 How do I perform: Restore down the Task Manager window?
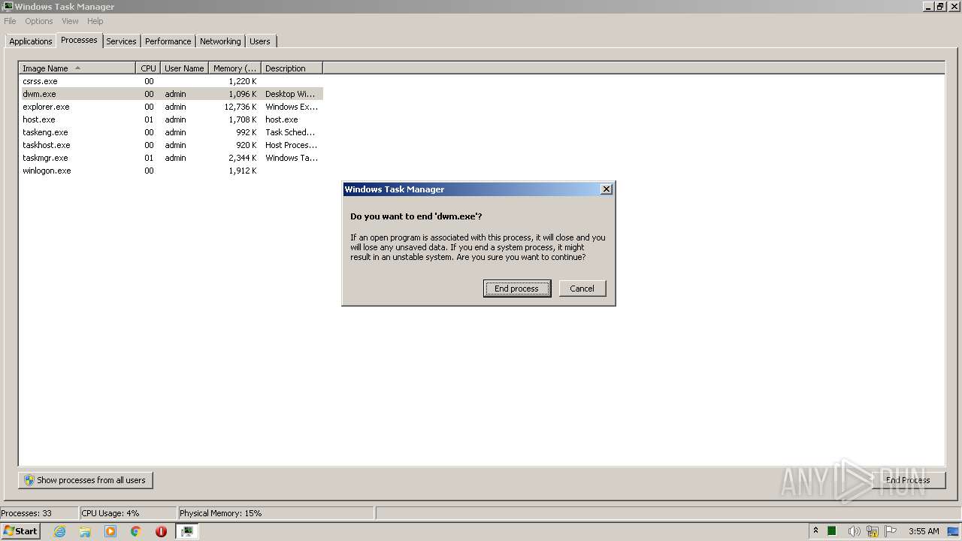click(x=940, y=7)
